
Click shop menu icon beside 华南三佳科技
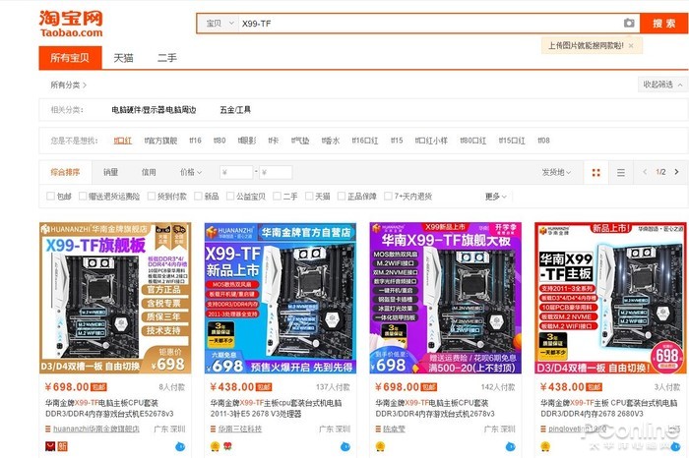(x=214, y=429)
